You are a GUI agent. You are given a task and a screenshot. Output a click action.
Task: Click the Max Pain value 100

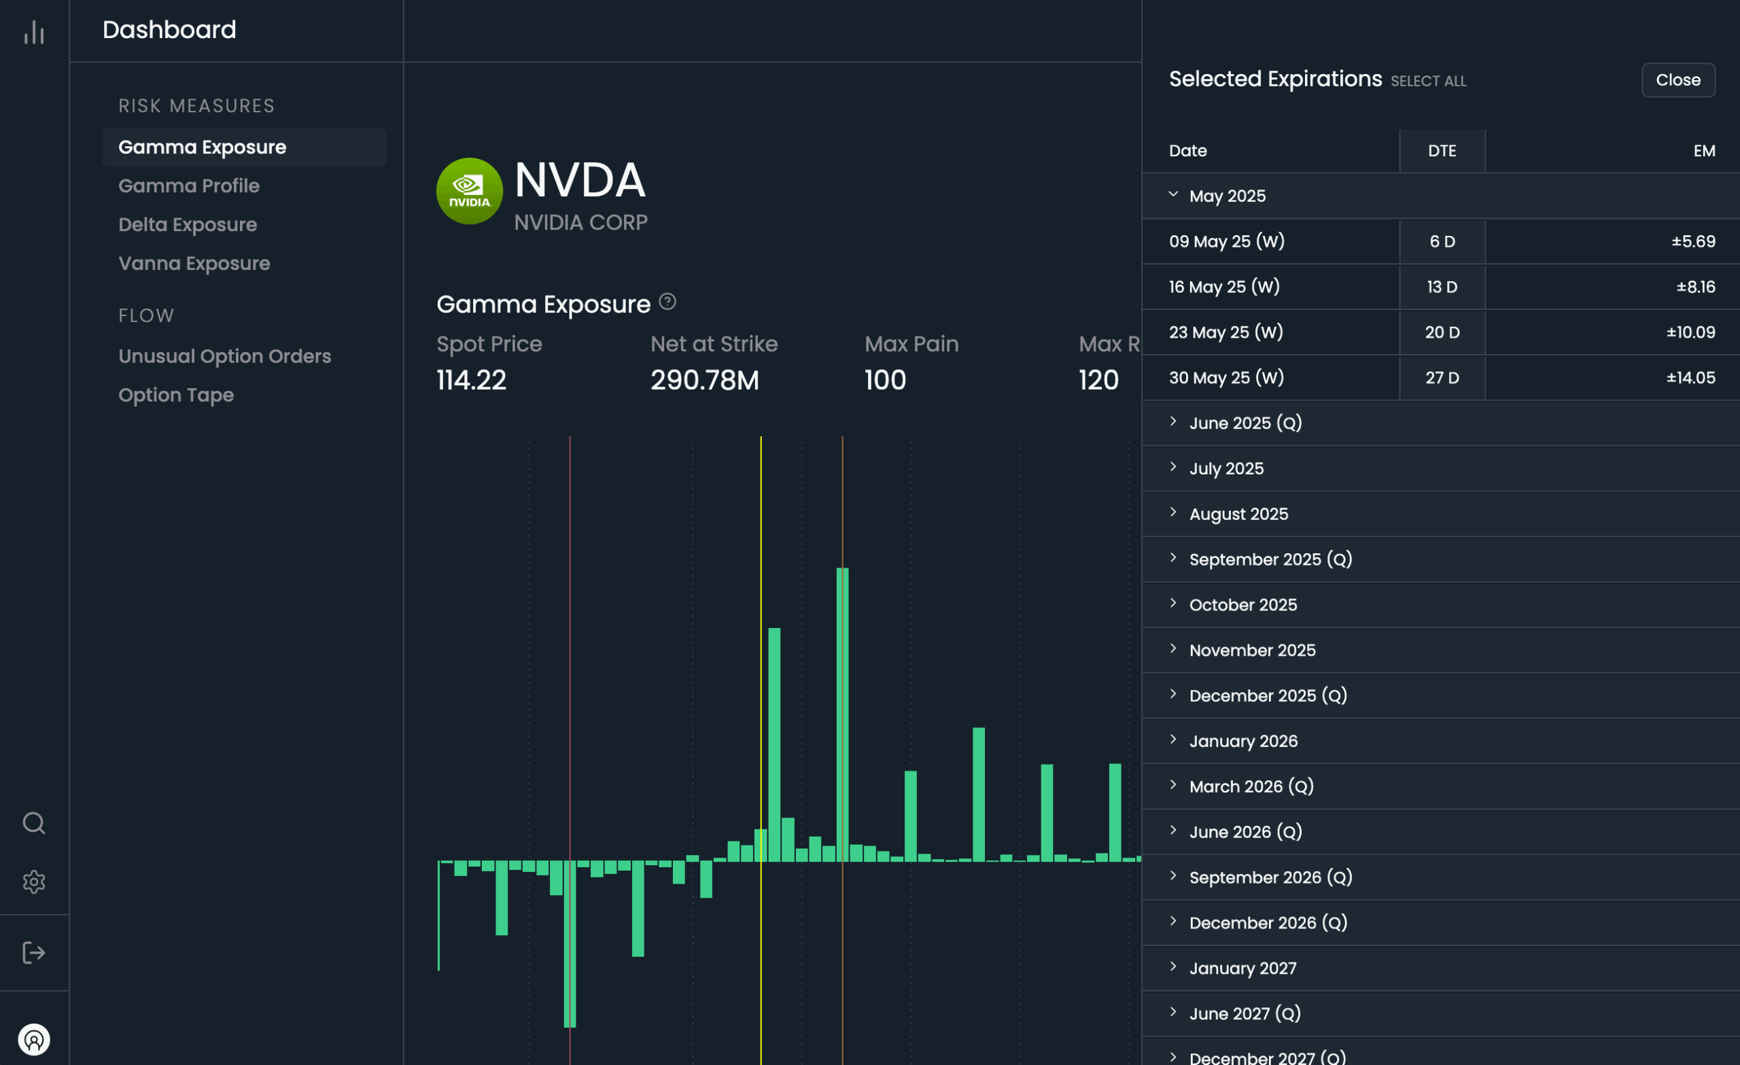[x=885, y=380]
